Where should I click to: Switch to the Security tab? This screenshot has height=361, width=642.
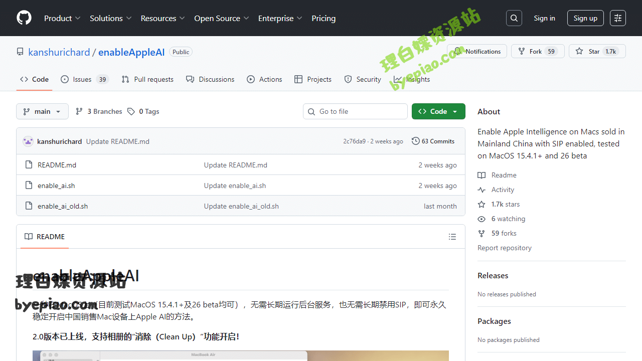click(x=363, y=79)
